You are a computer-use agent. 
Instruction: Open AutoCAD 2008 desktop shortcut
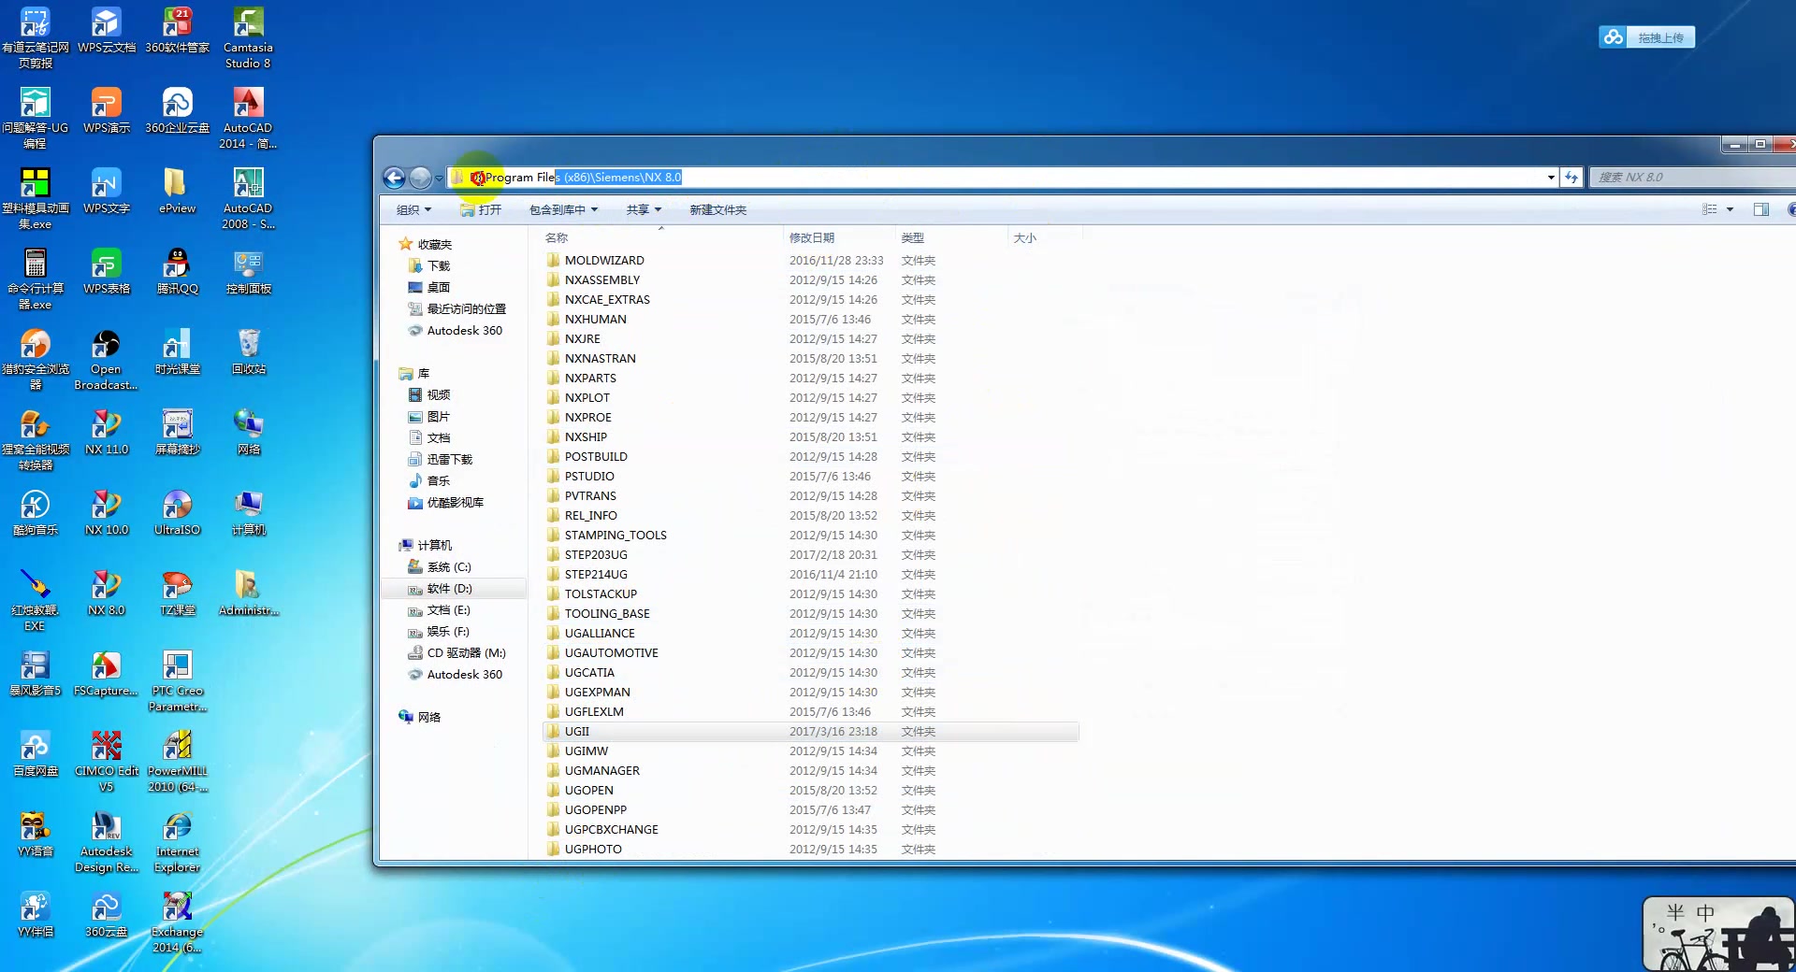pos(248,198)
